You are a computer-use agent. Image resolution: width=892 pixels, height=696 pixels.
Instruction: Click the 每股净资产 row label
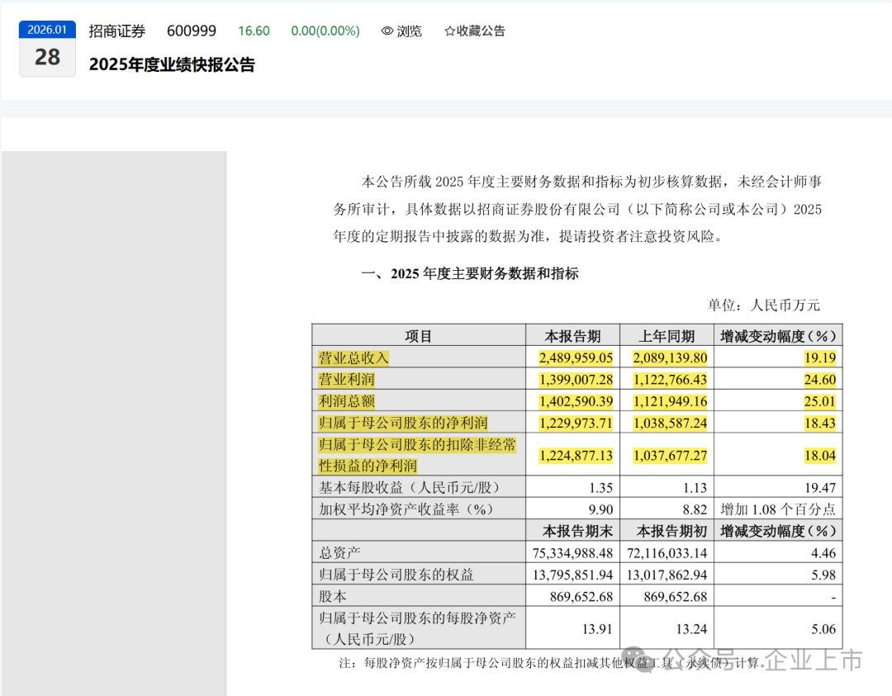(417, 628)
